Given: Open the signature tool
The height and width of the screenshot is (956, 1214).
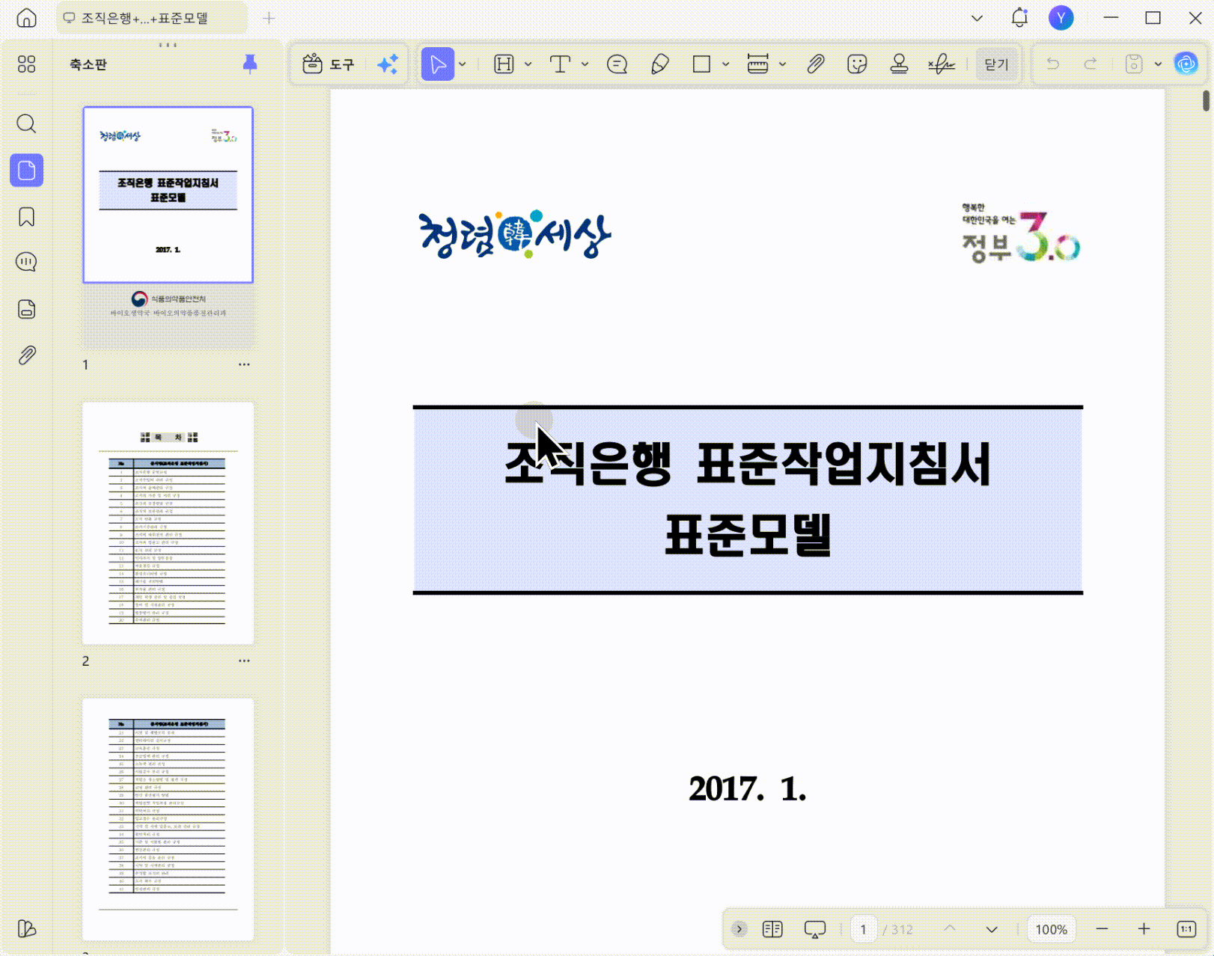Looking at the screenshot, I should coord(942,64).
